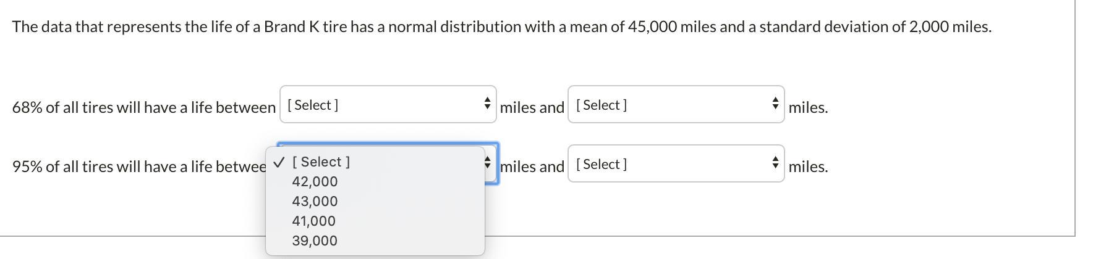Open the second dropdown in the 68% row

click(676, 105)
